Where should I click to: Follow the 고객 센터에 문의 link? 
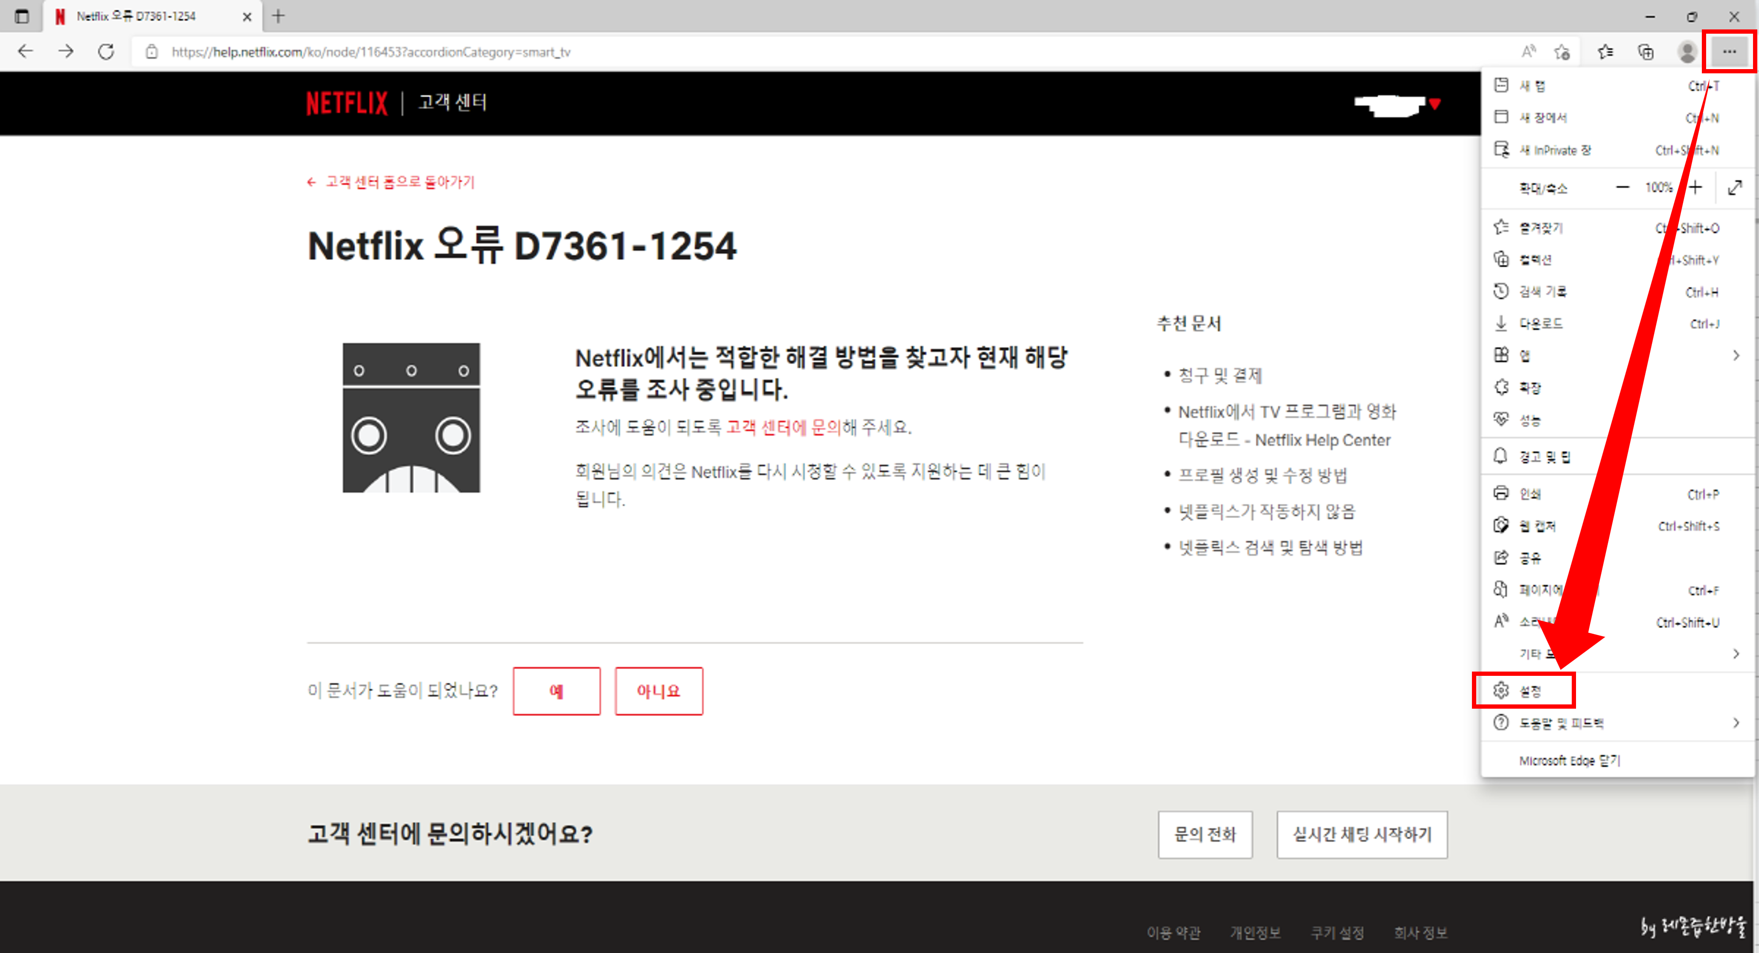click(x=783, y=427)
